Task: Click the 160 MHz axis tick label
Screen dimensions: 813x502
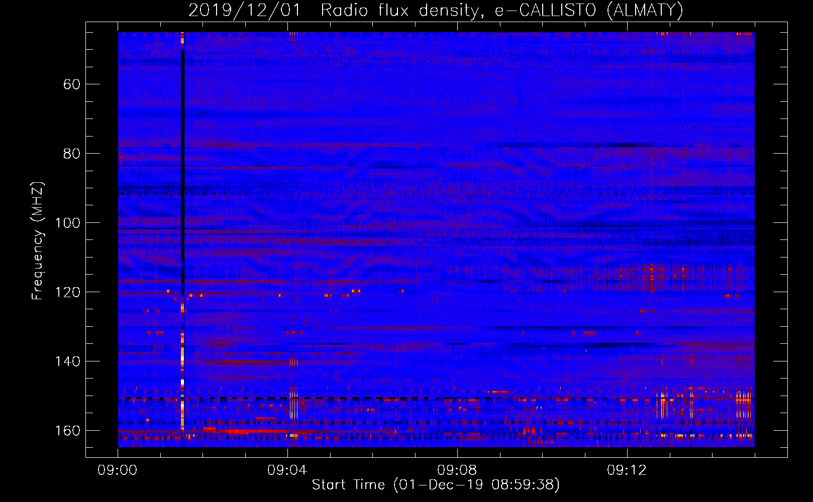Action: 67,431
